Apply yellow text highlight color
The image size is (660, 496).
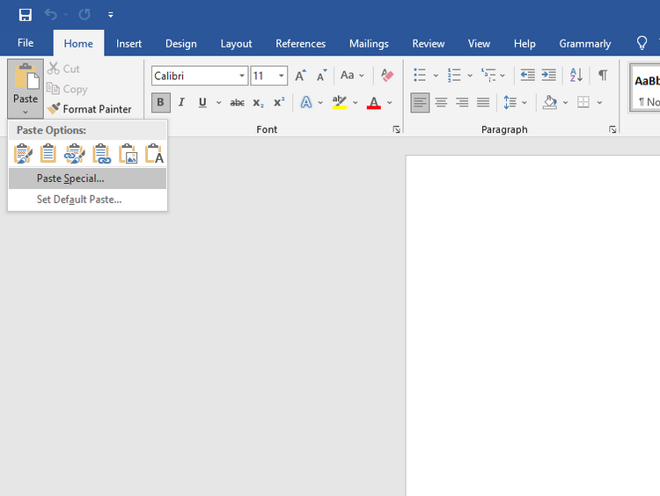pos(340,102)
